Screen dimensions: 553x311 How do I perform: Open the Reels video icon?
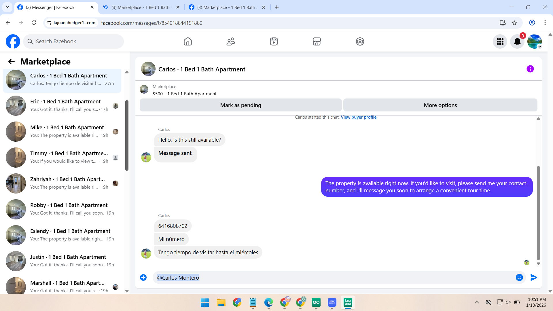[274, 41]
